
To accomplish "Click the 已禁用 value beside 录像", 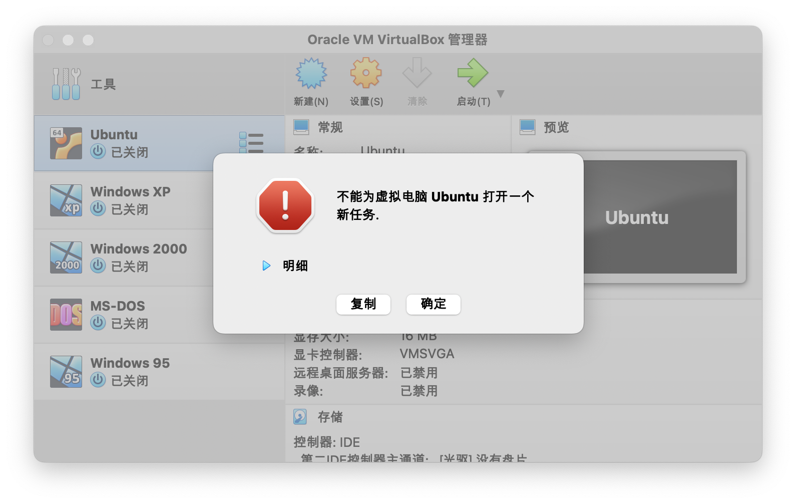I will point(419,391).
